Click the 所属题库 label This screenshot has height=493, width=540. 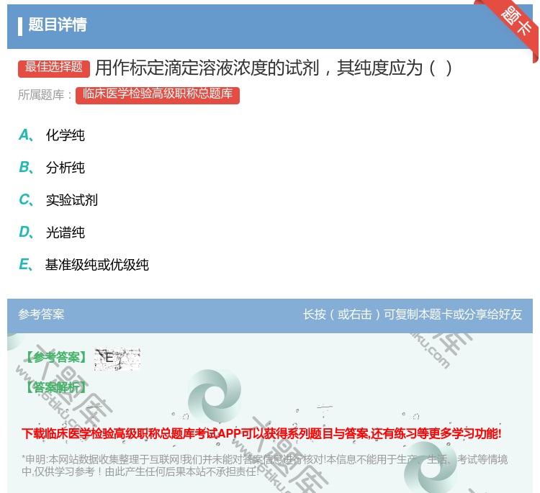(45, 95)
